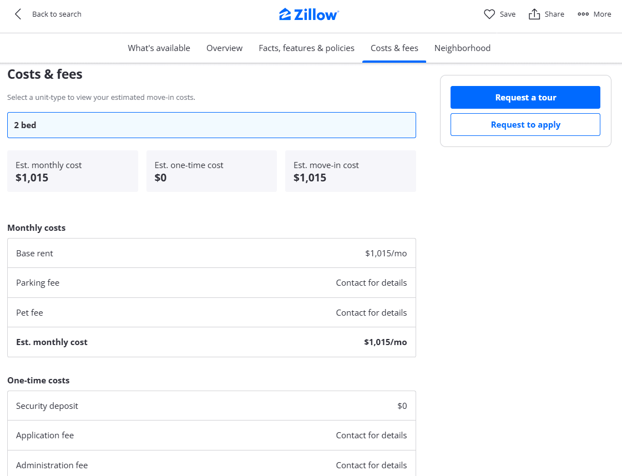Select the Costs & fees tab

(x=394, y=48)
